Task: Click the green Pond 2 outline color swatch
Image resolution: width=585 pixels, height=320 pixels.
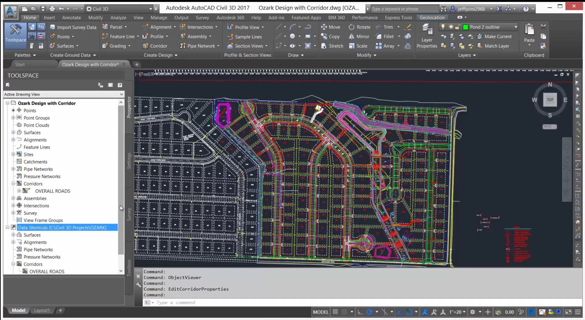Action: [x=465, y=27]
